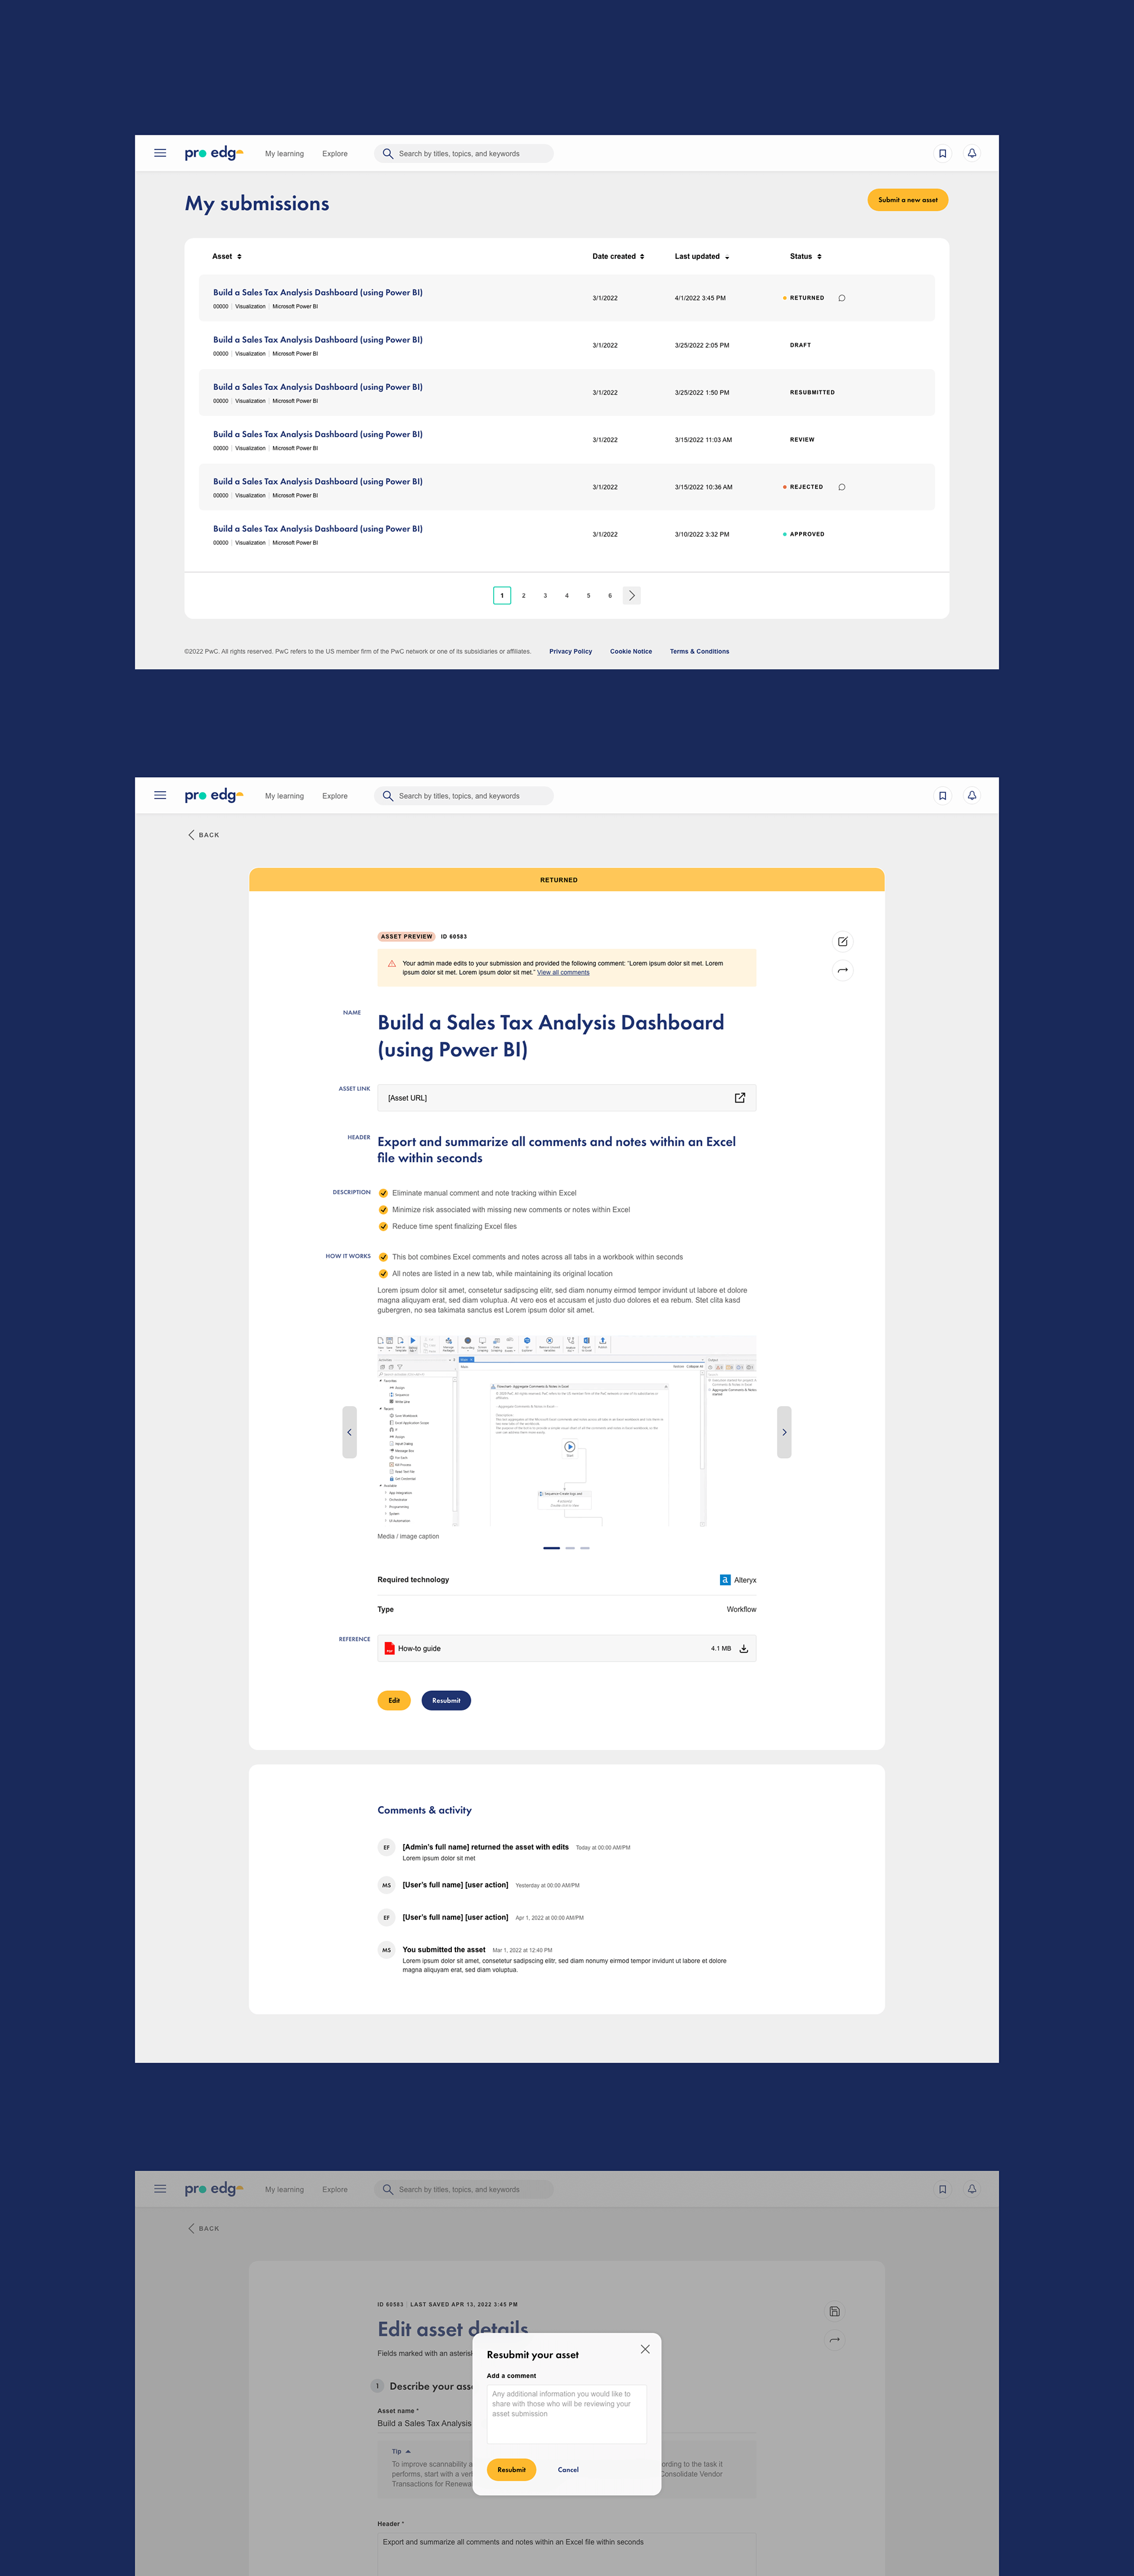Click the edit pencil icon beside asset preview
This screenshot has width=1134, height=2576.
tap(842, 941)
